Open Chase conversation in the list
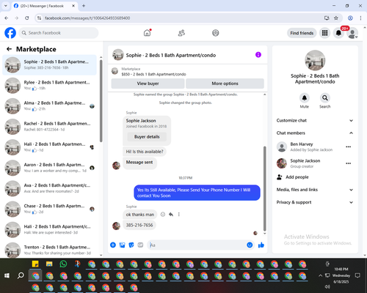Viewport: 367px width, 293px height. click(x=49, y=209)
